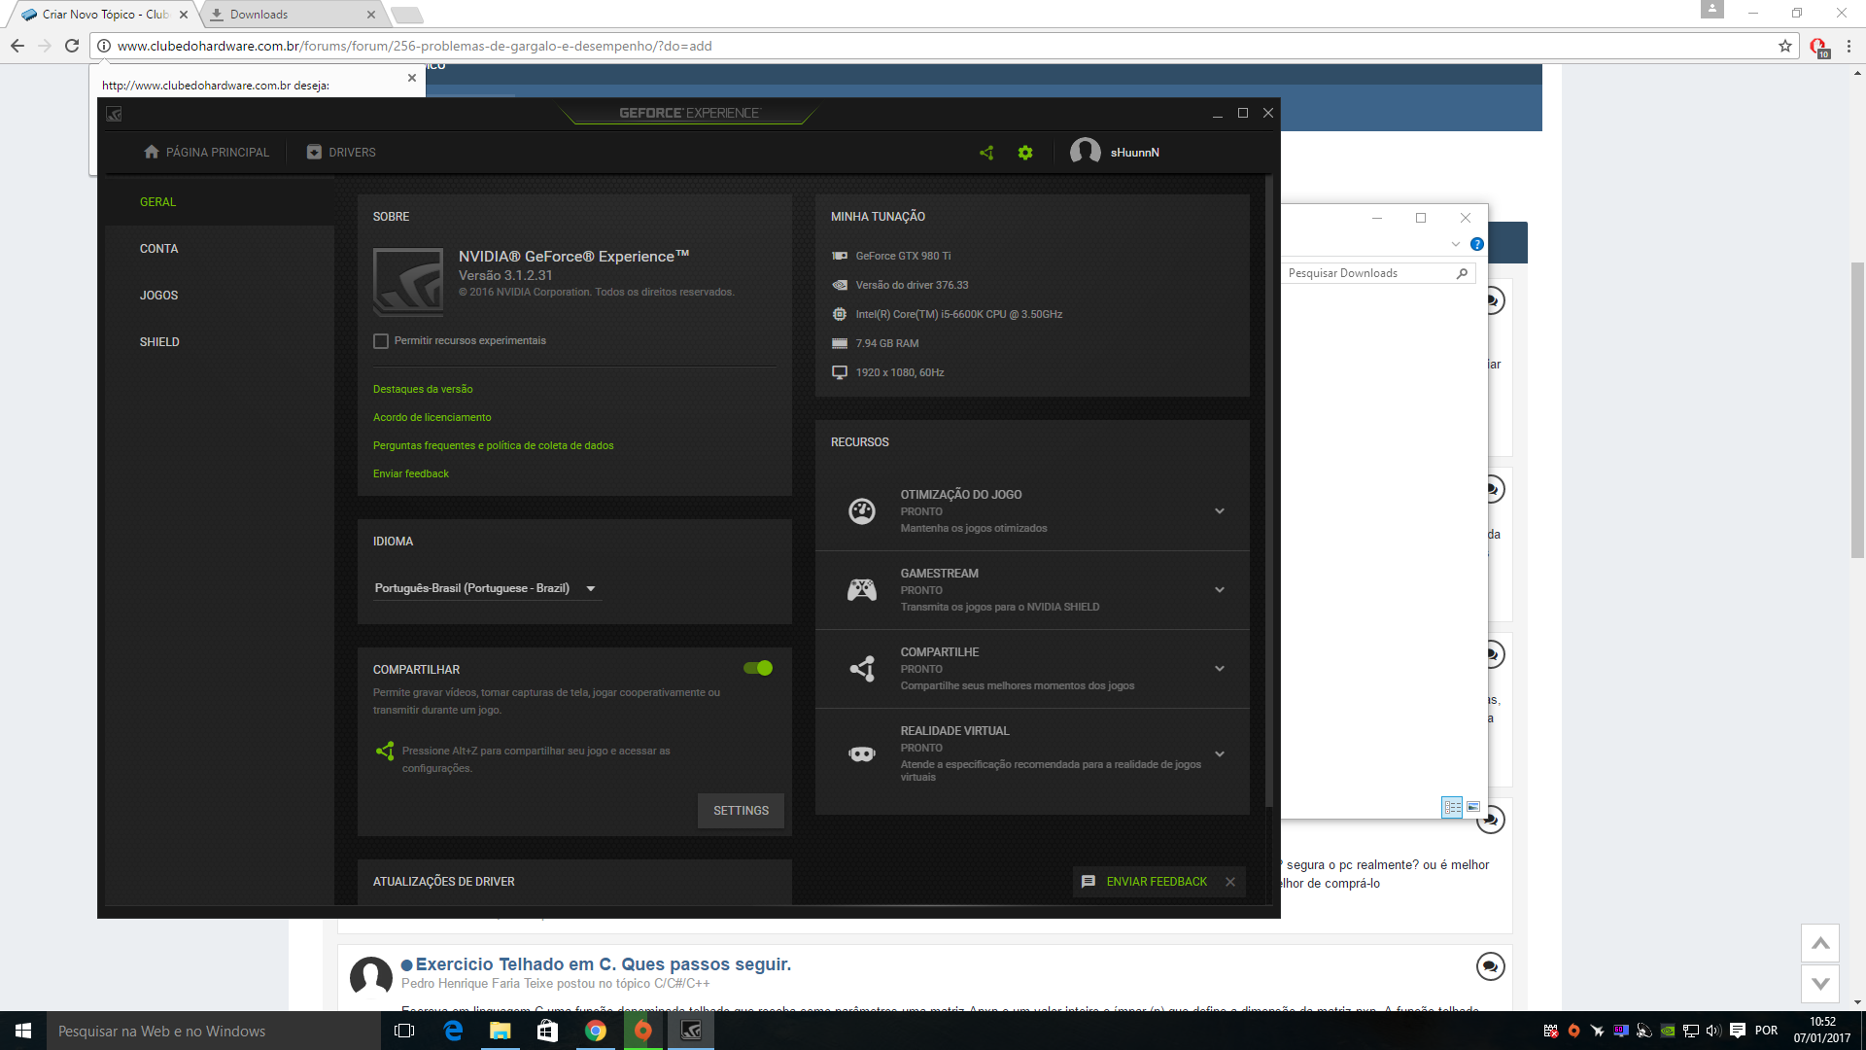This screenshot has width=1866, height=1050.
Task: Click the GeForce Experience vertical scrollbar
Action: point(1268,491)
